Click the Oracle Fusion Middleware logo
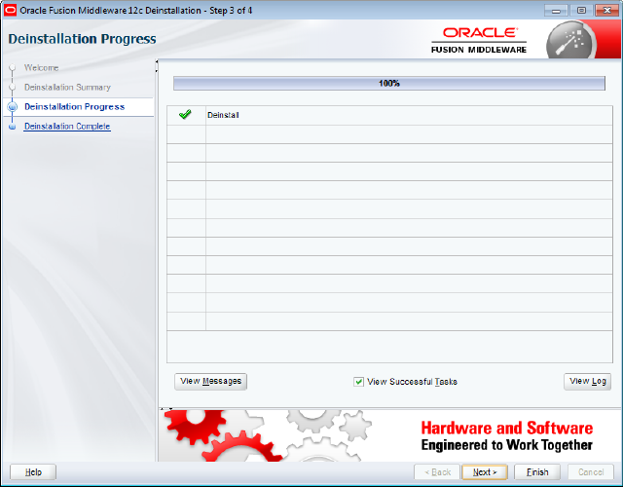This screenshot has width=623, height=487. point(479,40)
